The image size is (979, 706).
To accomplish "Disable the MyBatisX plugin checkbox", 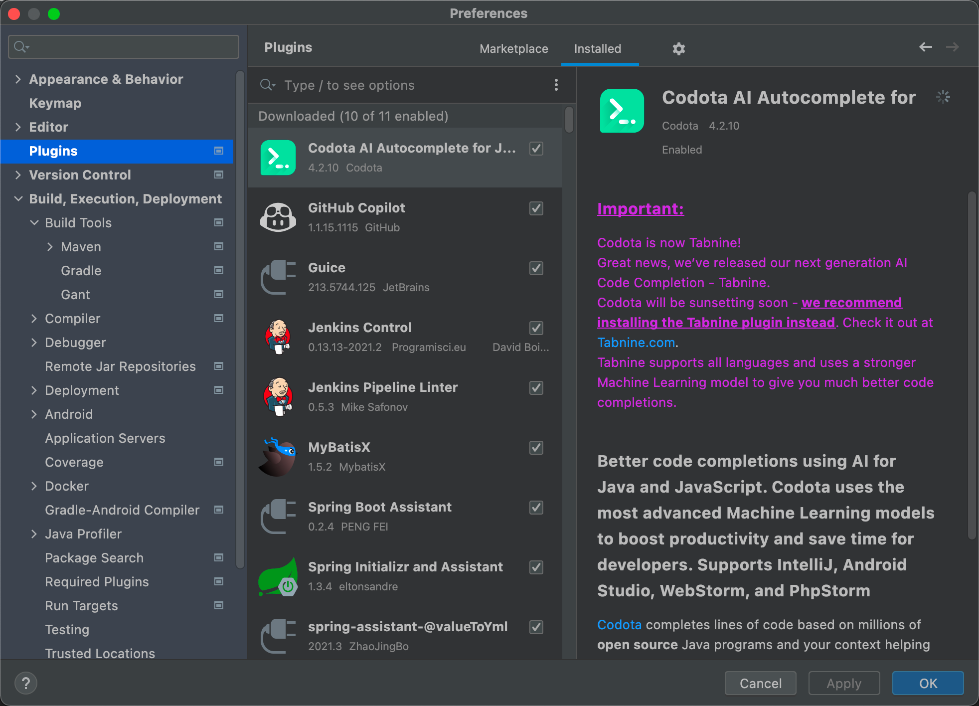I will [536, 447].
